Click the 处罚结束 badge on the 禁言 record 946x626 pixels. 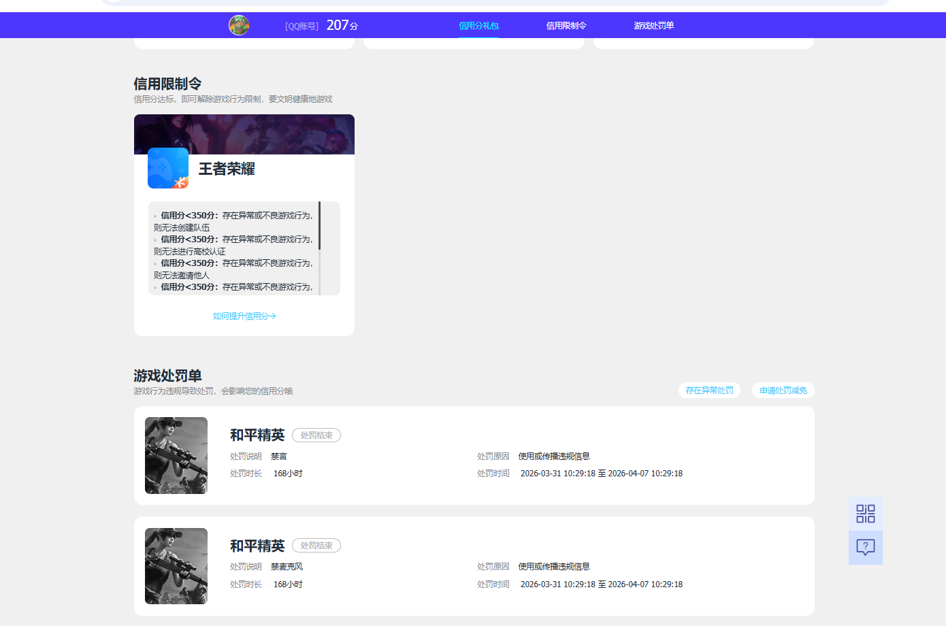(316, 435)
